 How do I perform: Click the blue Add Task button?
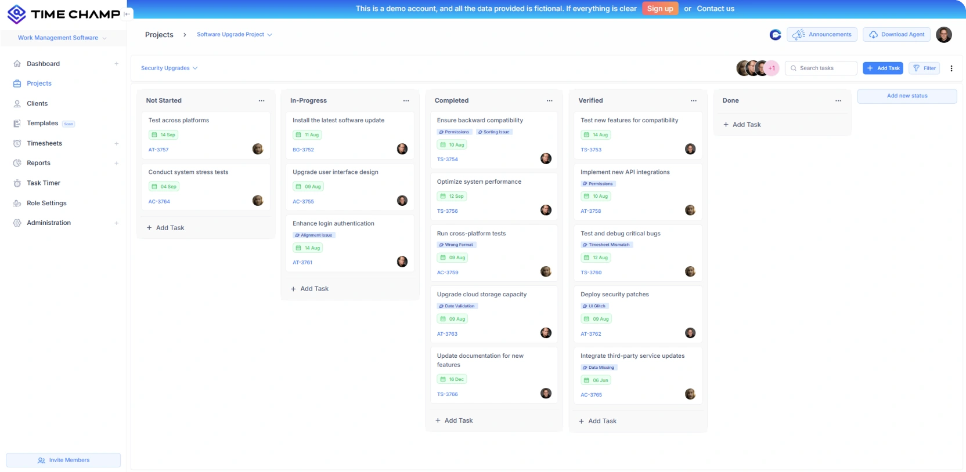(882, 68)
